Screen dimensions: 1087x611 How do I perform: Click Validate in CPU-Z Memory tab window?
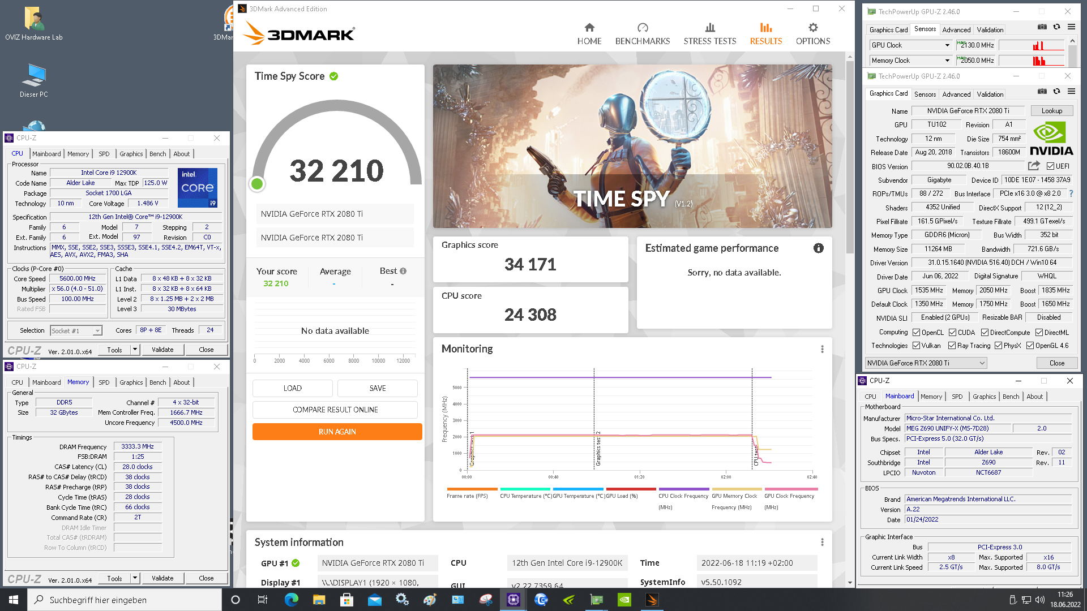tap(162, 578)
